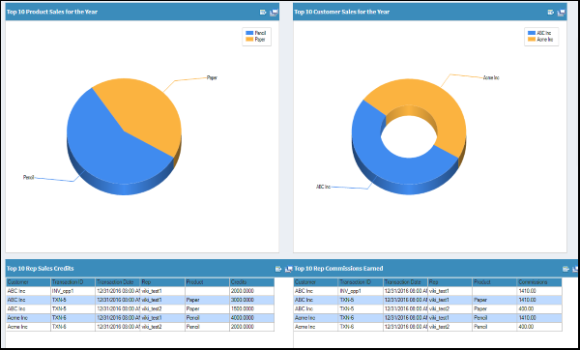Click 2000.0000 in INV_opp1 credits row

click(x=252, y=291)
